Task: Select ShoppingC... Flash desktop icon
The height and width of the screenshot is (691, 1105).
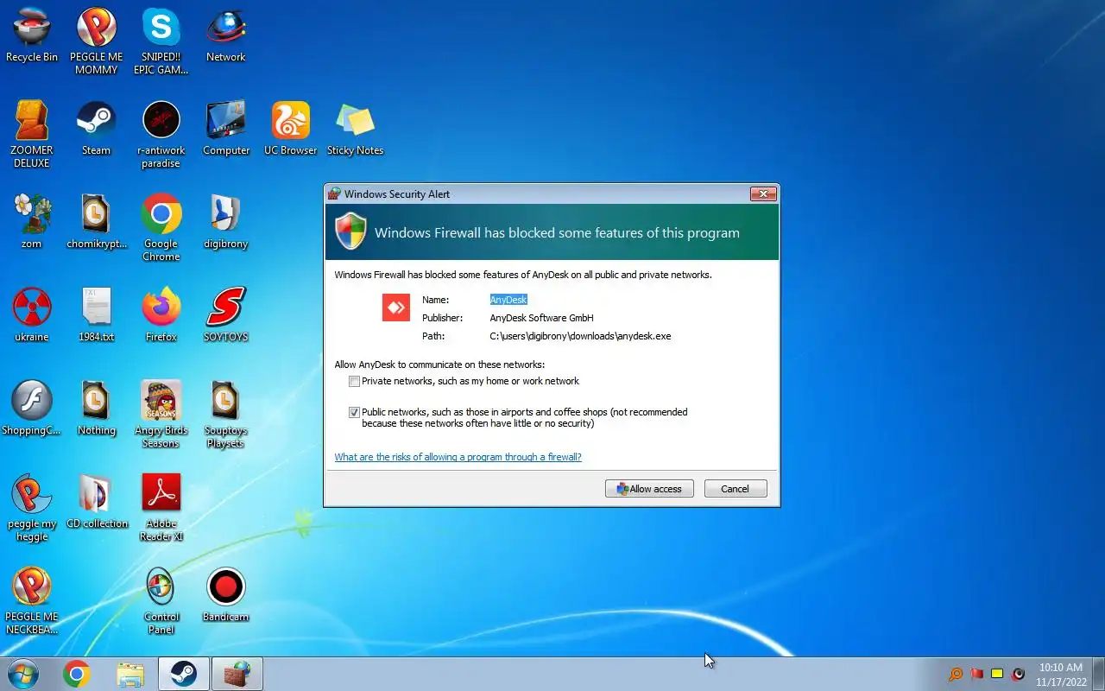Action: [32, 409]
